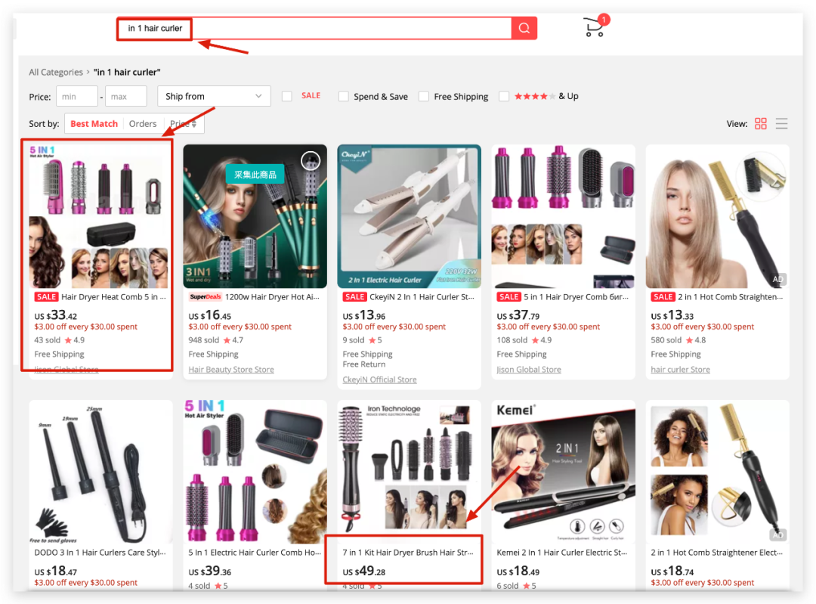
Task: Click the maximum price input field
Action: 126,97
